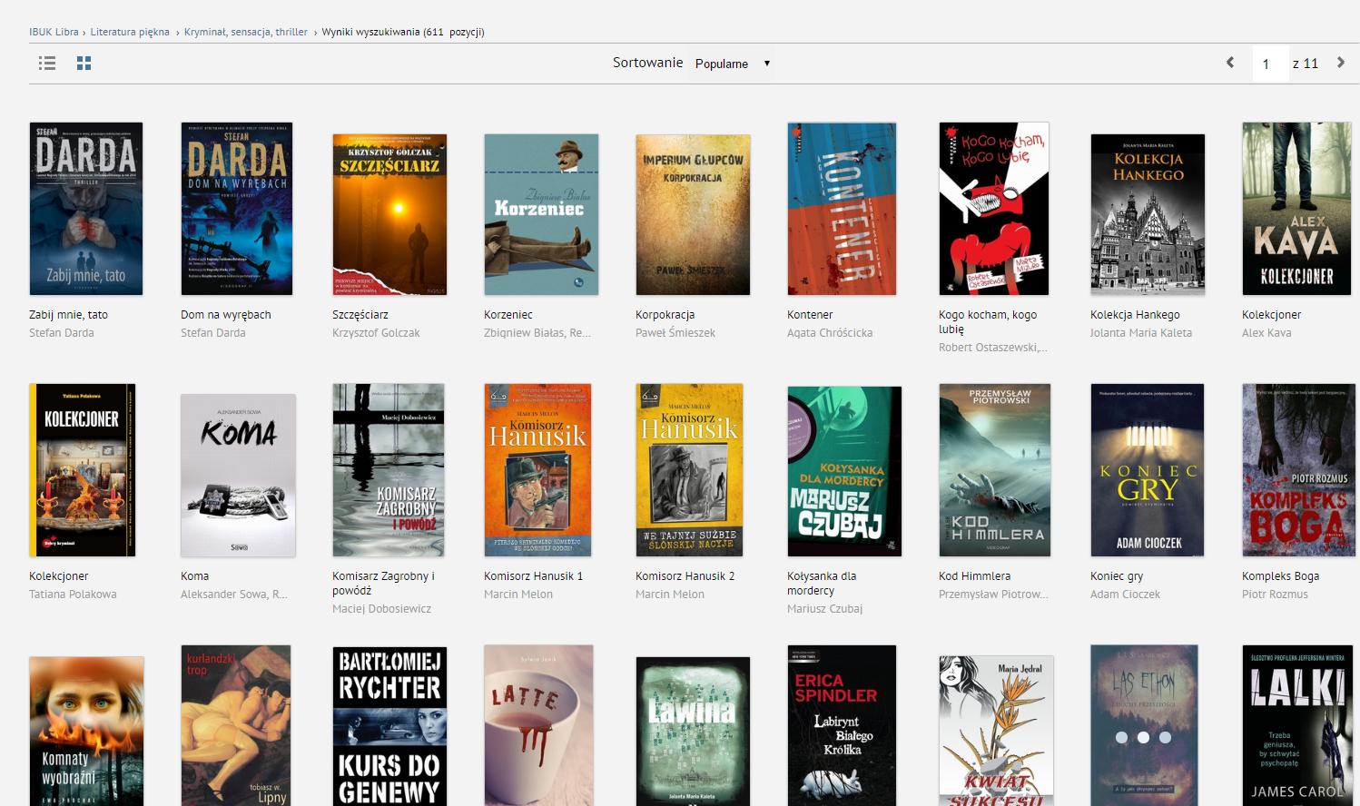
Task: Open Literatura piękna breadcrumb link
Action: pos(130,32)
